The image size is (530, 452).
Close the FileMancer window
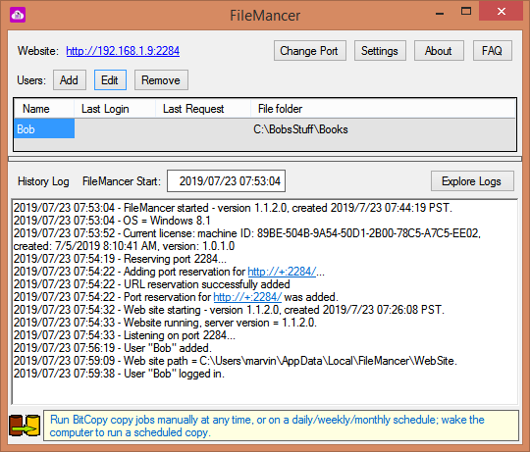click(502, 12)
